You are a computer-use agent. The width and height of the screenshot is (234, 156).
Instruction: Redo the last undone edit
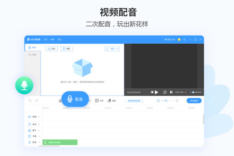pyautogui.click(x=37, y=101)
